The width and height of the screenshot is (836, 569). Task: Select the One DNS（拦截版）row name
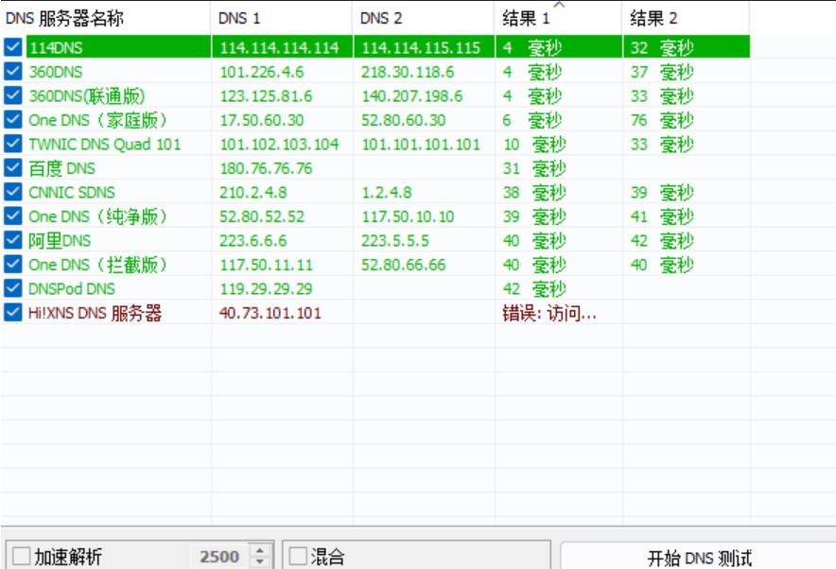pos(98,265)
